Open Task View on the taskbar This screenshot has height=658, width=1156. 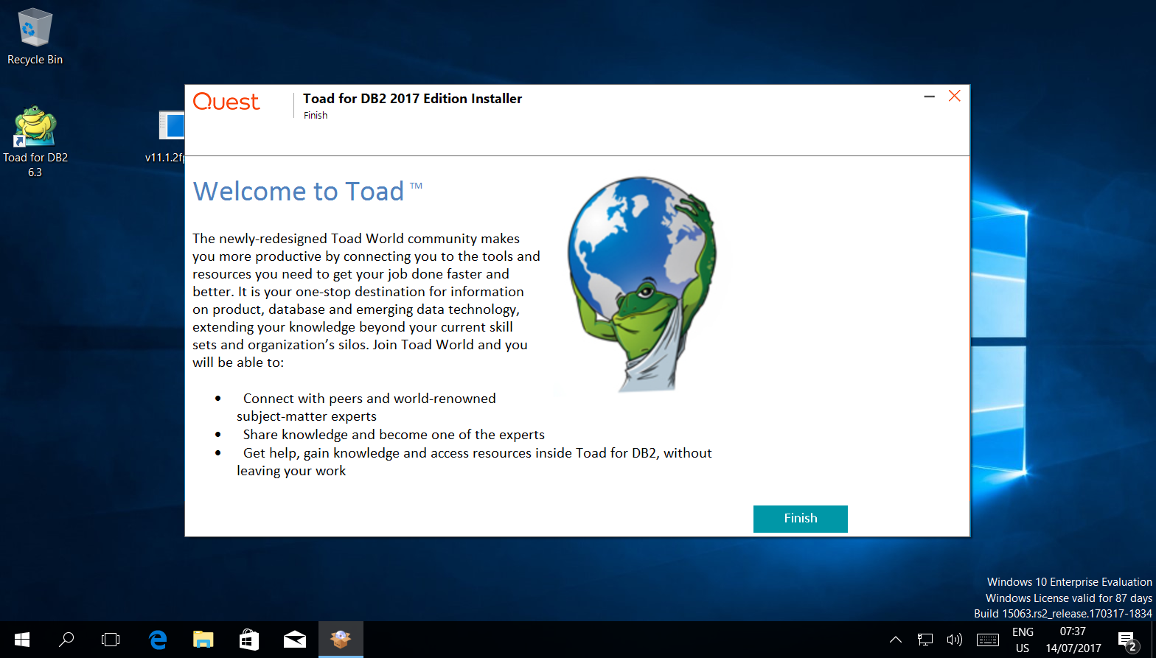pos(111,640)
